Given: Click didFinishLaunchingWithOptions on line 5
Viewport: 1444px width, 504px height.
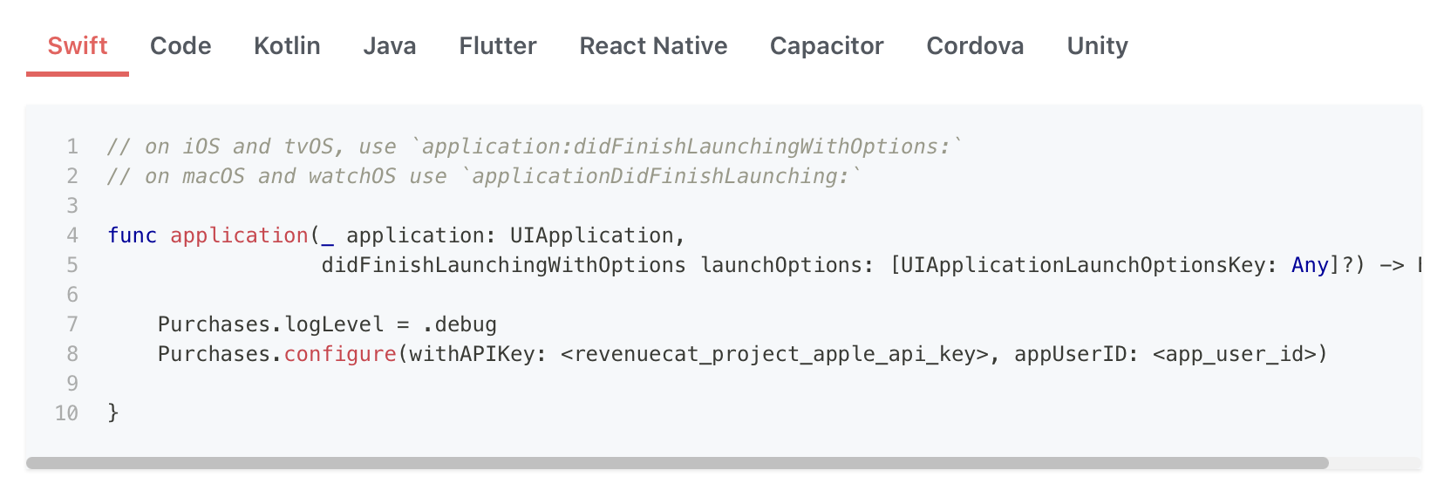Looking at the screenshot, I should 503,265.
